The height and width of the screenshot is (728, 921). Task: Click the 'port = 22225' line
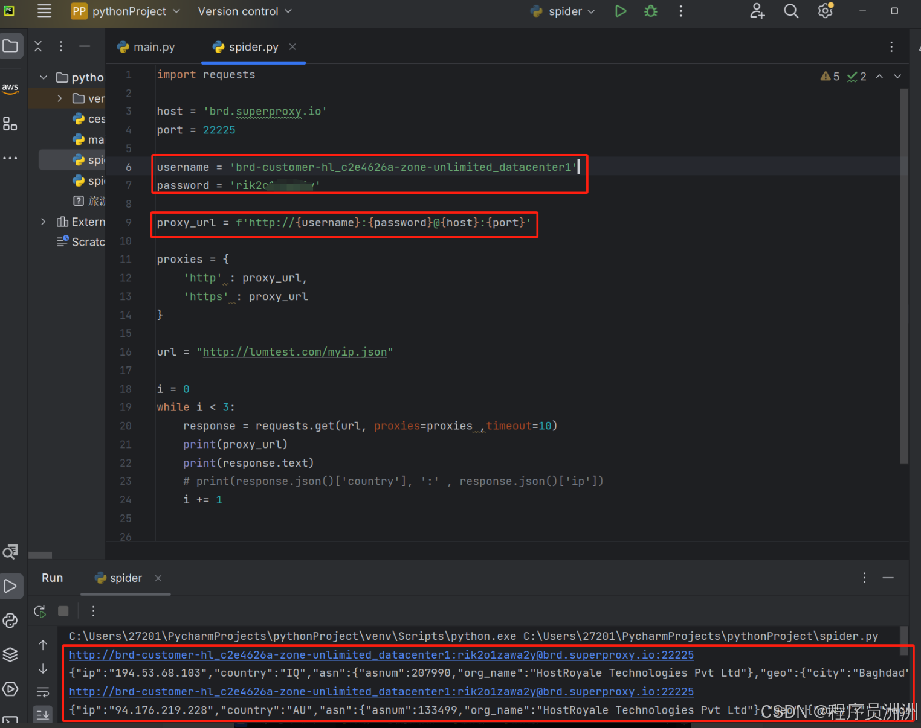(196, 130)
